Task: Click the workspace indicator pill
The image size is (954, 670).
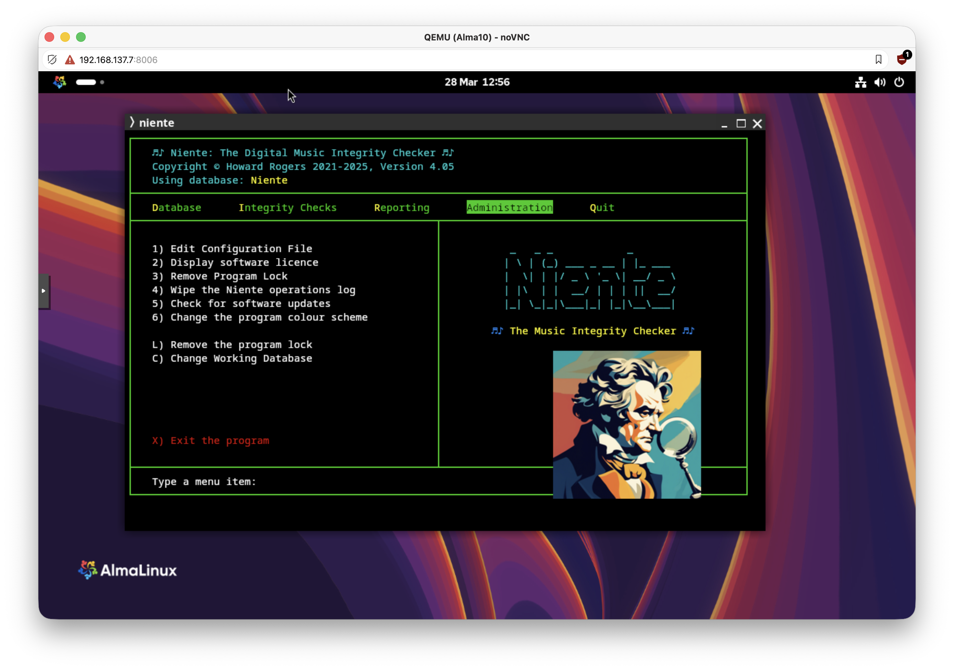Action: pyautogui.click(x=86, y=82)
